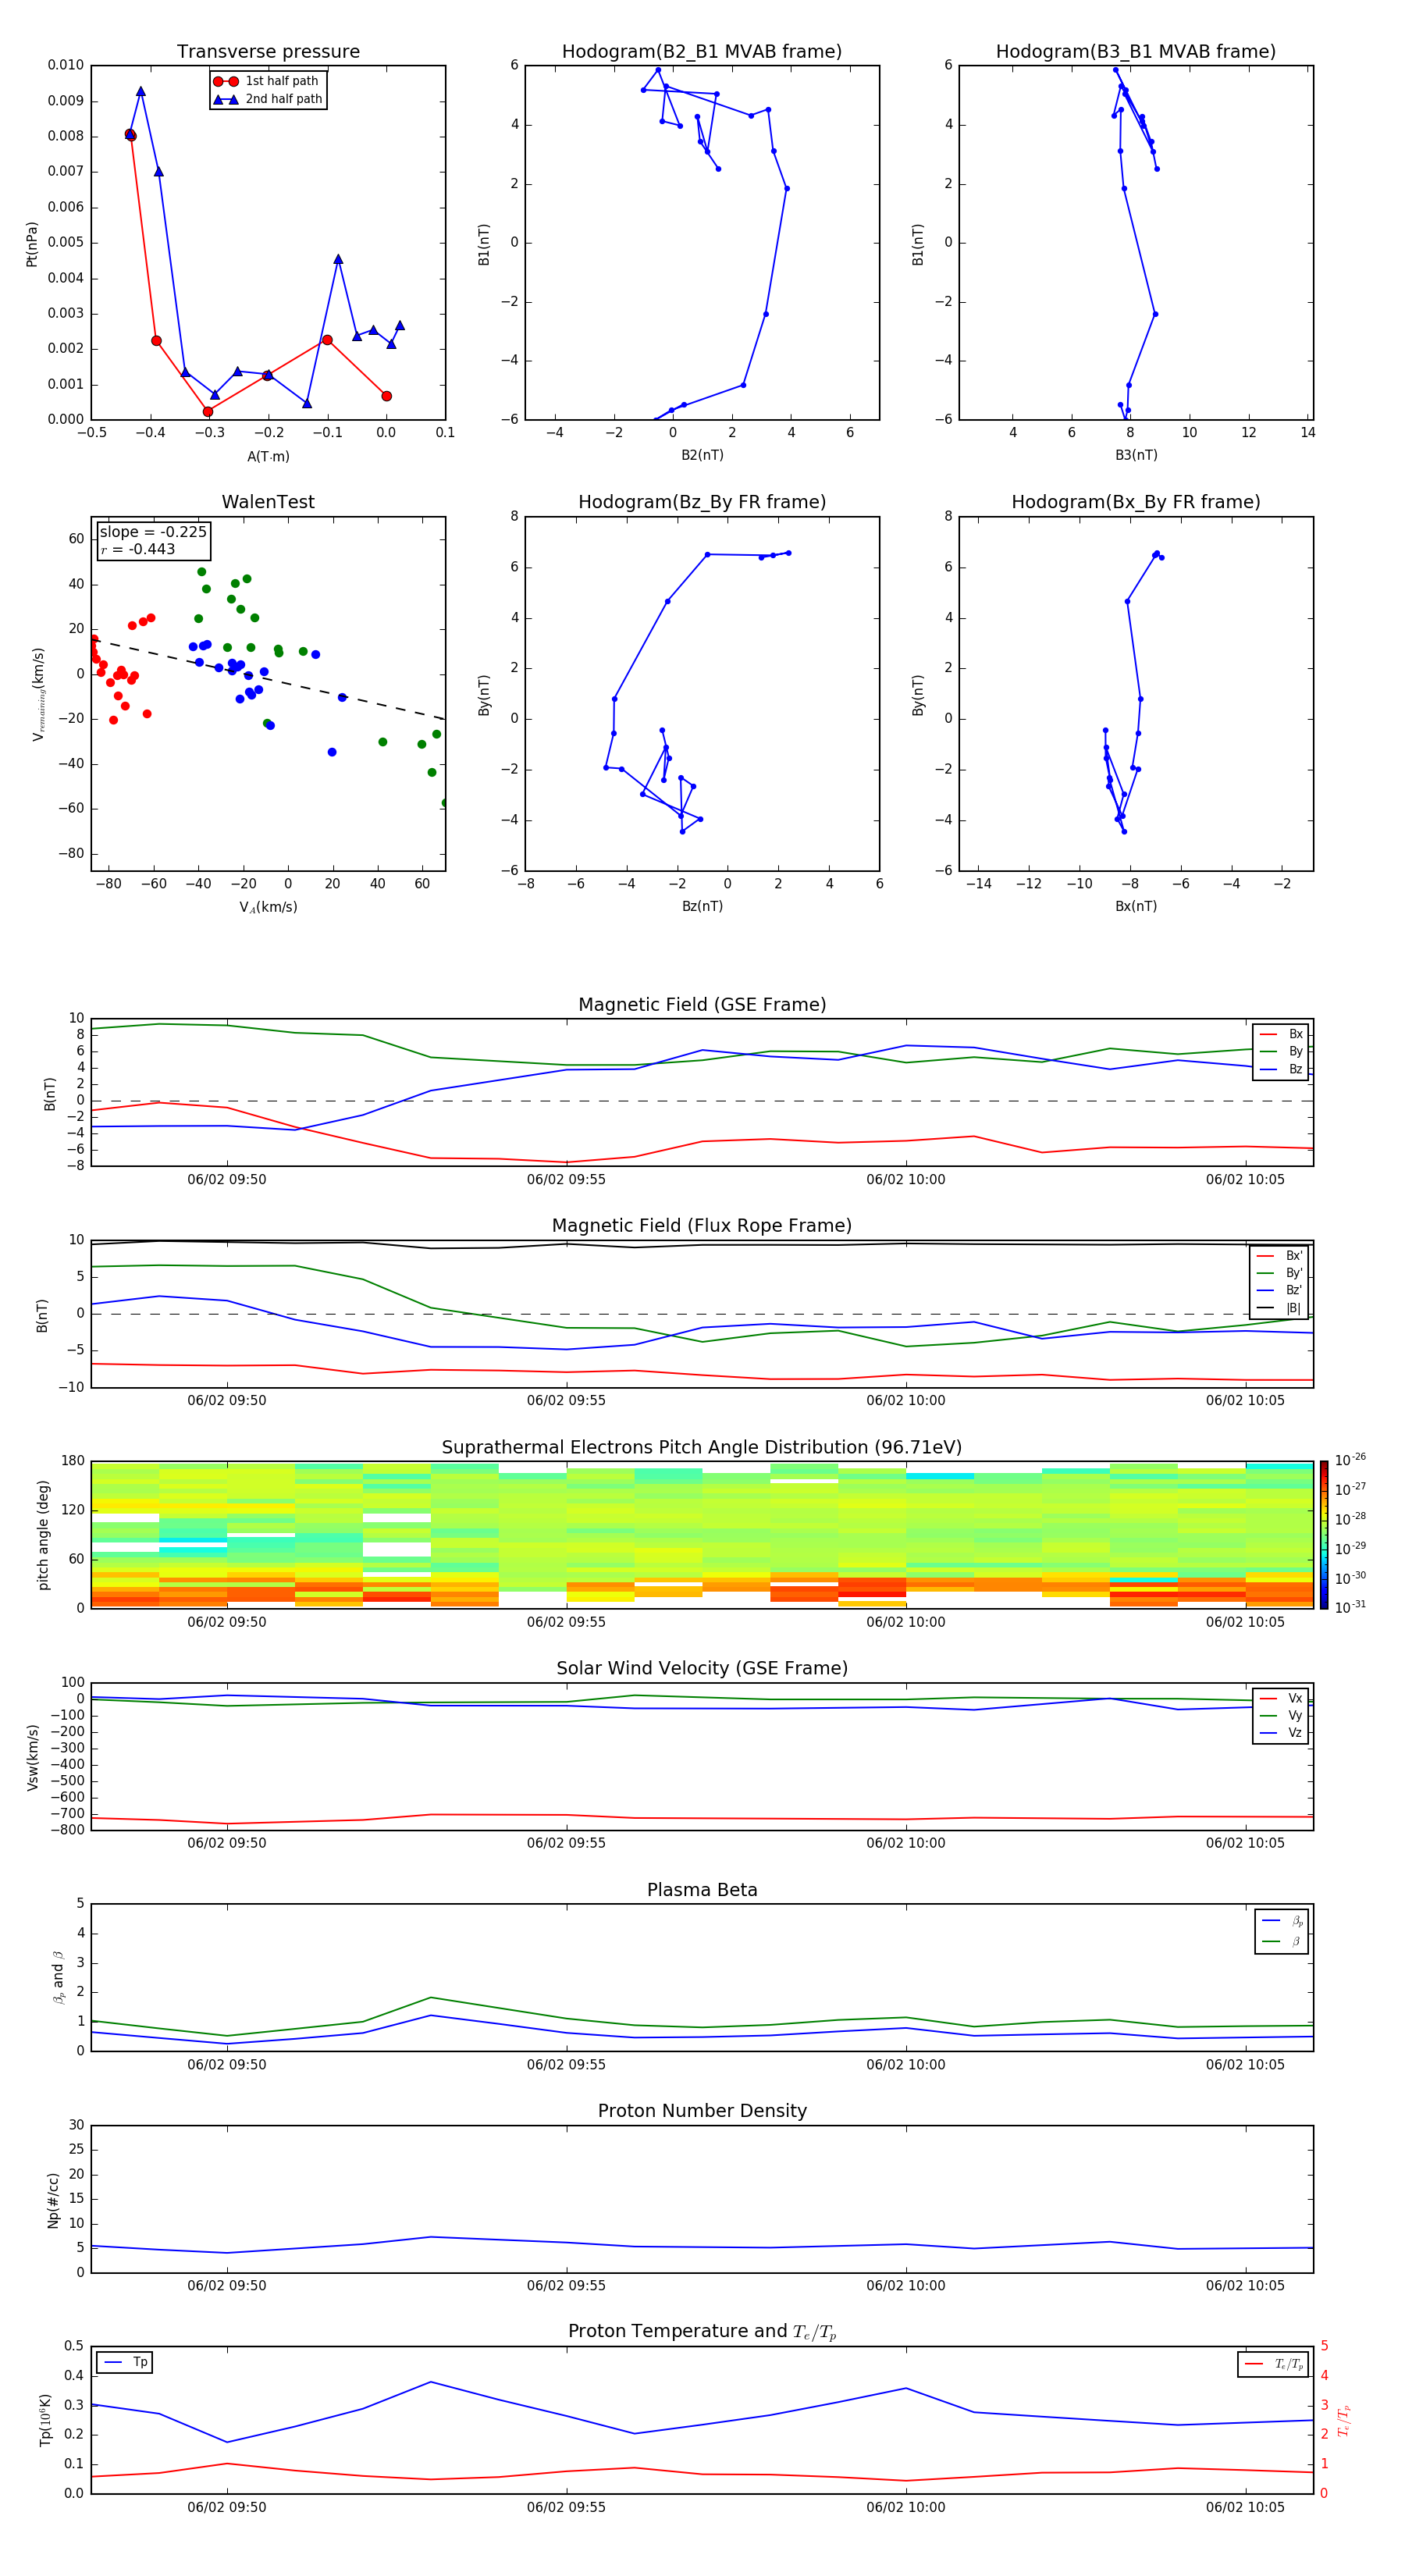Click '06/02 10:05' tick under Proton Temperature panel

click(1245, 2507)
